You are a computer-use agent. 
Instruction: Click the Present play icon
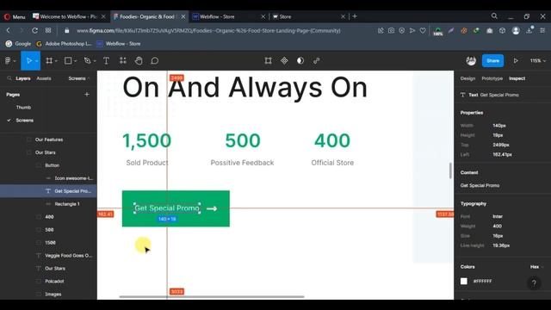516,61
